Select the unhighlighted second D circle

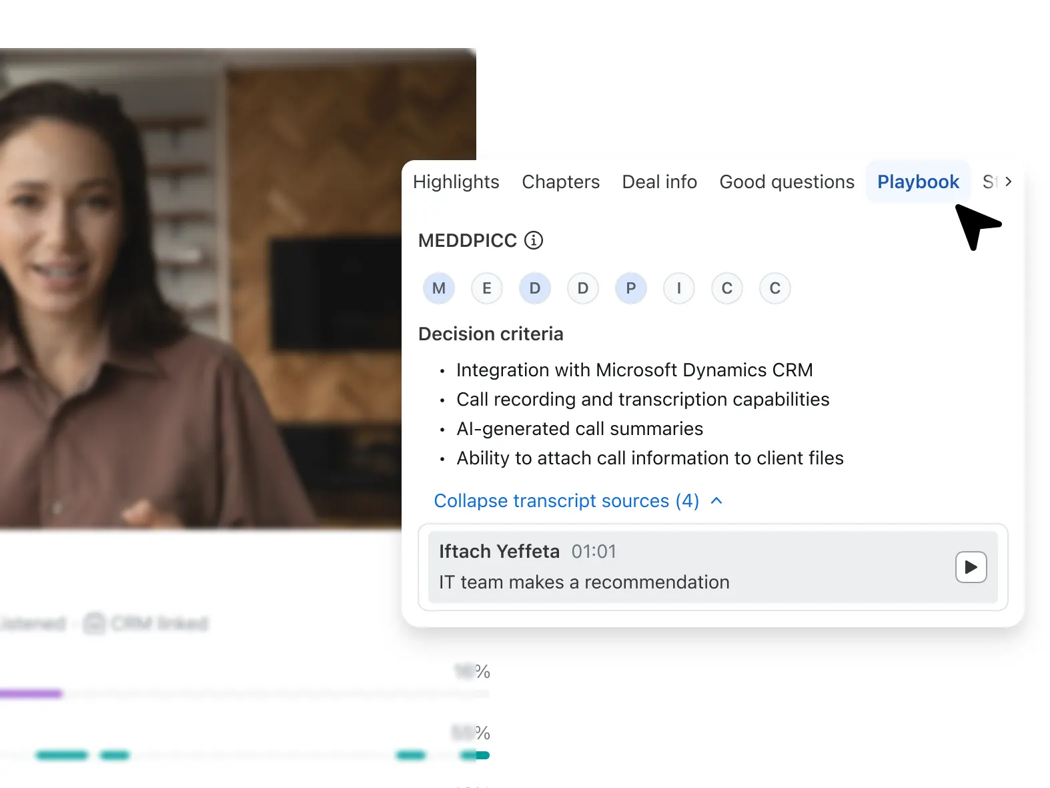tap(583, 288)
